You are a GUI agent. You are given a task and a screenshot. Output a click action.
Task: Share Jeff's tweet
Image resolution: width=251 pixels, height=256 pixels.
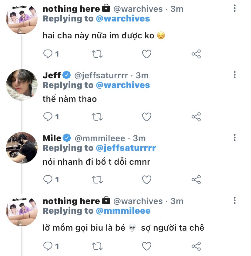(x=196, y=117)
